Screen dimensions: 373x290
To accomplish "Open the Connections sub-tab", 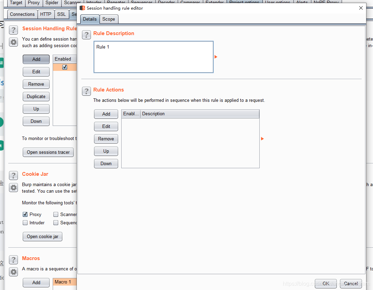I will point(22,14).
